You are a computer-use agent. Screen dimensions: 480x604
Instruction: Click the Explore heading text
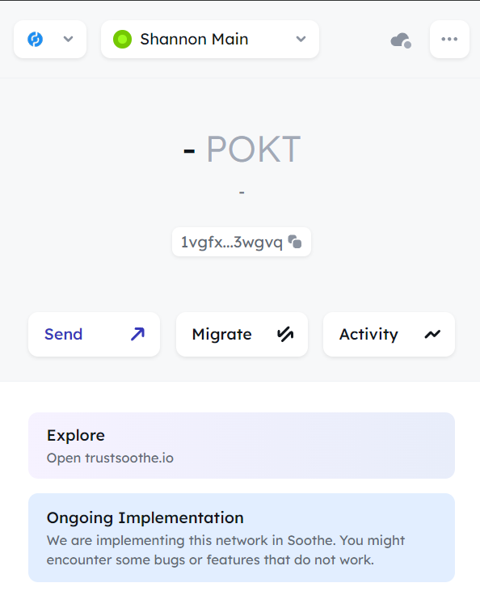(x=76, y=436)
